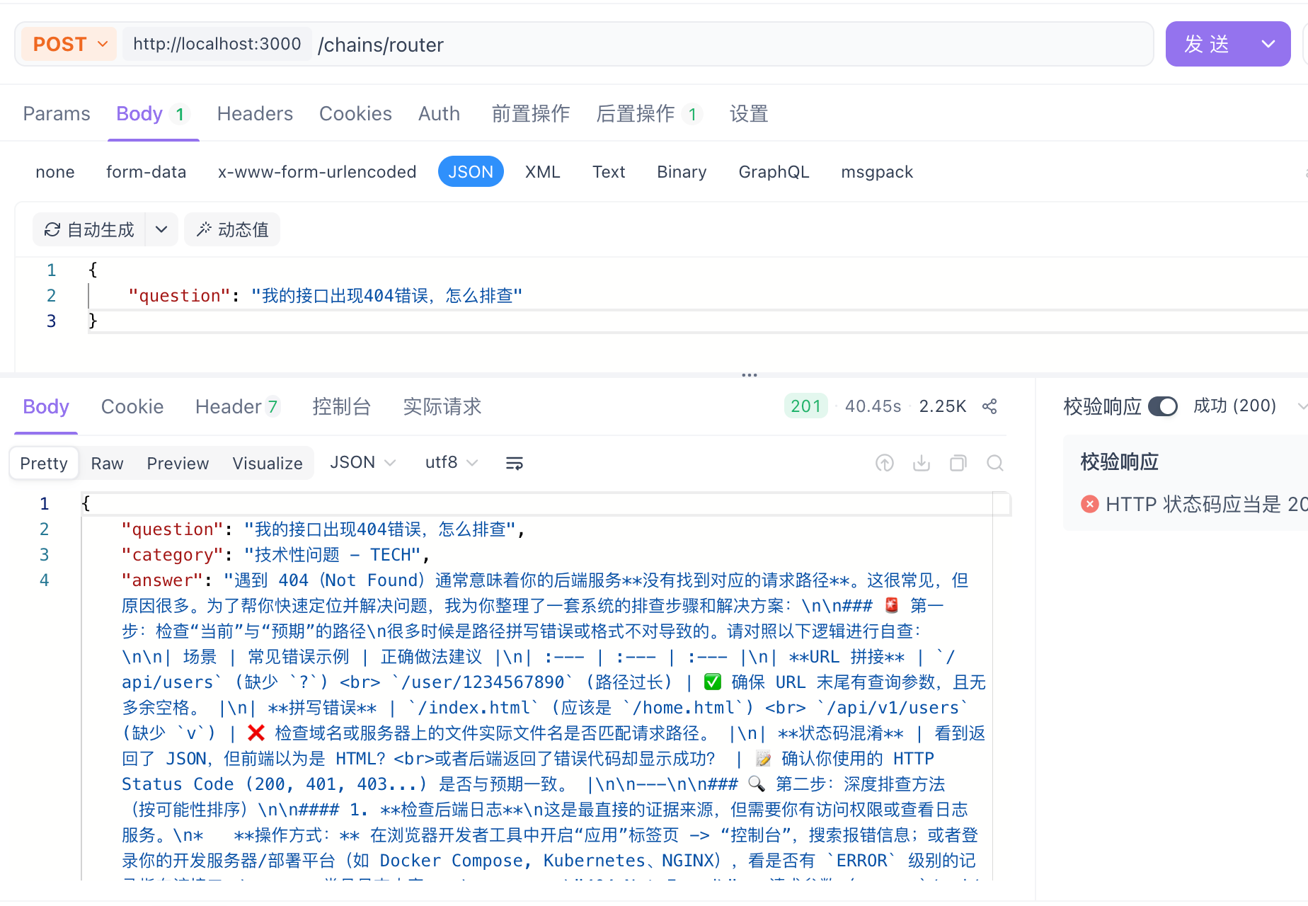Click the magic wand icon of 动态值
Image resolution: width=1308 pixels, height=906 pixels.
pos(204,229)
